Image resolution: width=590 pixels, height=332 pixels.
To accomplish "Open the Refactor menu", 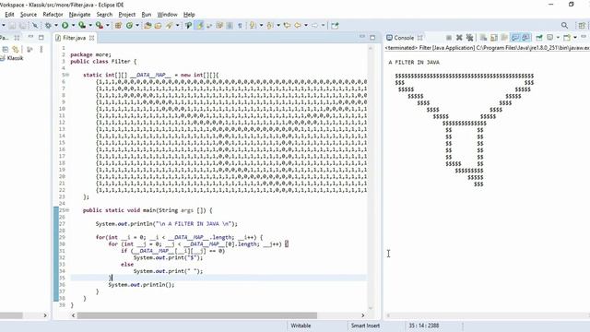I will (x=53, y=15).
